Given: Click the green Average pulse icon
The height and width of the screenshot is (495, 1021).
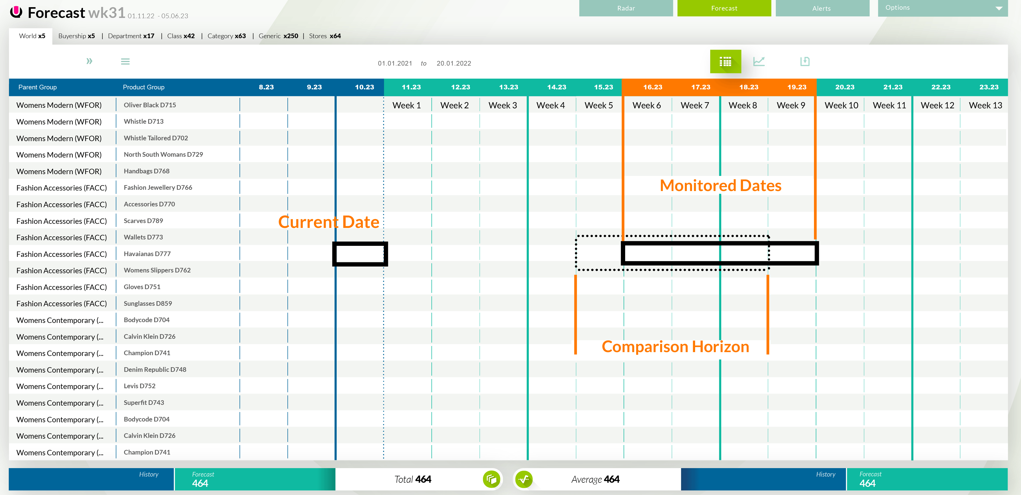Looking at the screenshot, I should (x=524, y=479).
